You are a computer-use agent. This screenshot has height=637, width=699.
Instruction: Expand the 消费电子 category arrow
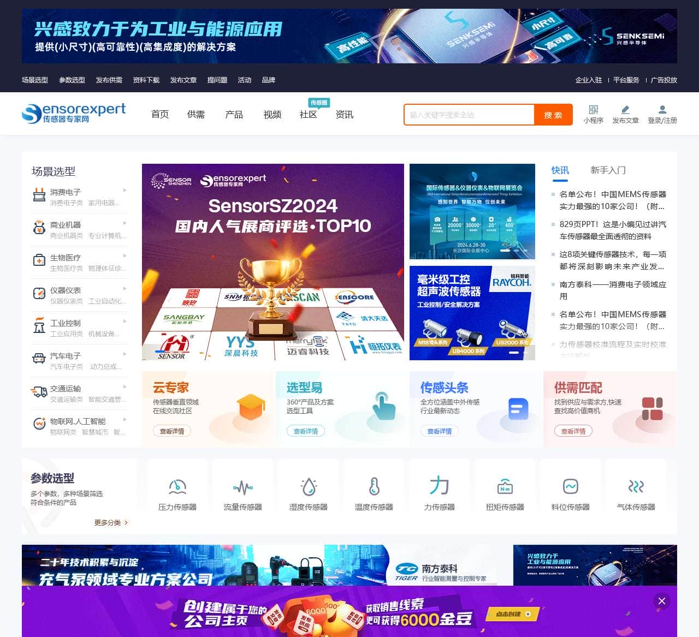tap(125, 190)
